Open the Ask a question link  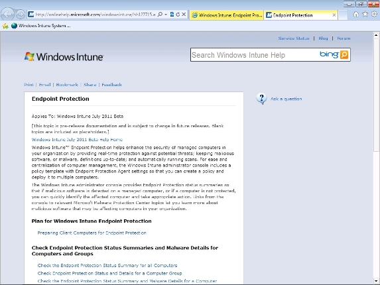(x=286, y=99)
